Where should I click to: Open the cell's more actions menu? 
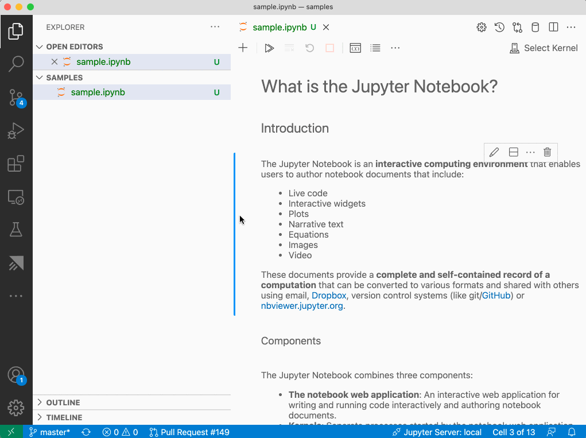coord(530,152)
